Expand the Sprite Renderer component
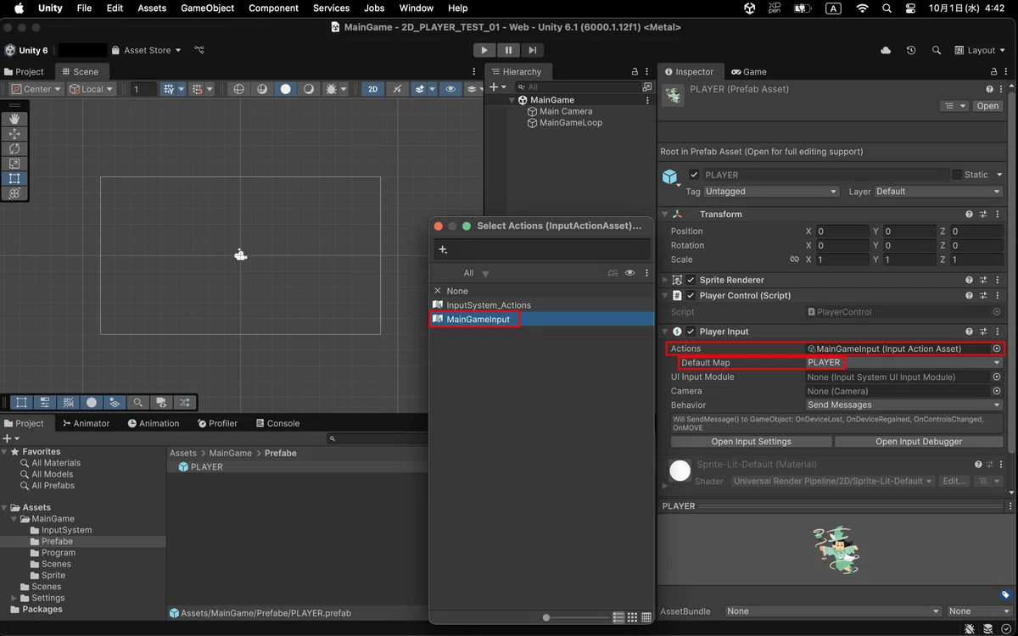The image size is (1018, 636). (x=665, y=280)
